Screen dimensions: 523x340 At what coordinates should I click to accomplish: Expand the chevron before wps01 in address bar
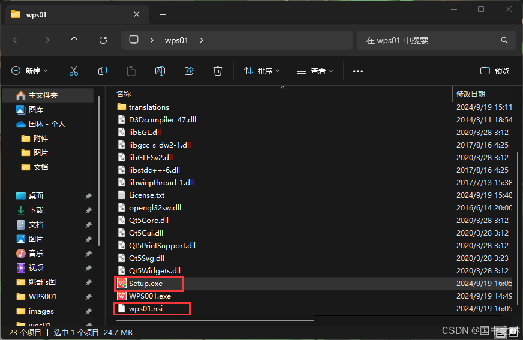coord(152,40)
